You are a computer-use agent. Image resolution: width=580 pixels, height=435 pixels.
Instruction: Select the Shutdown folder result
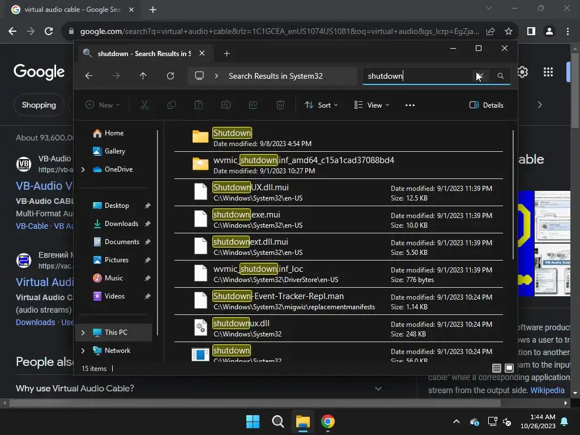point(339,138)
